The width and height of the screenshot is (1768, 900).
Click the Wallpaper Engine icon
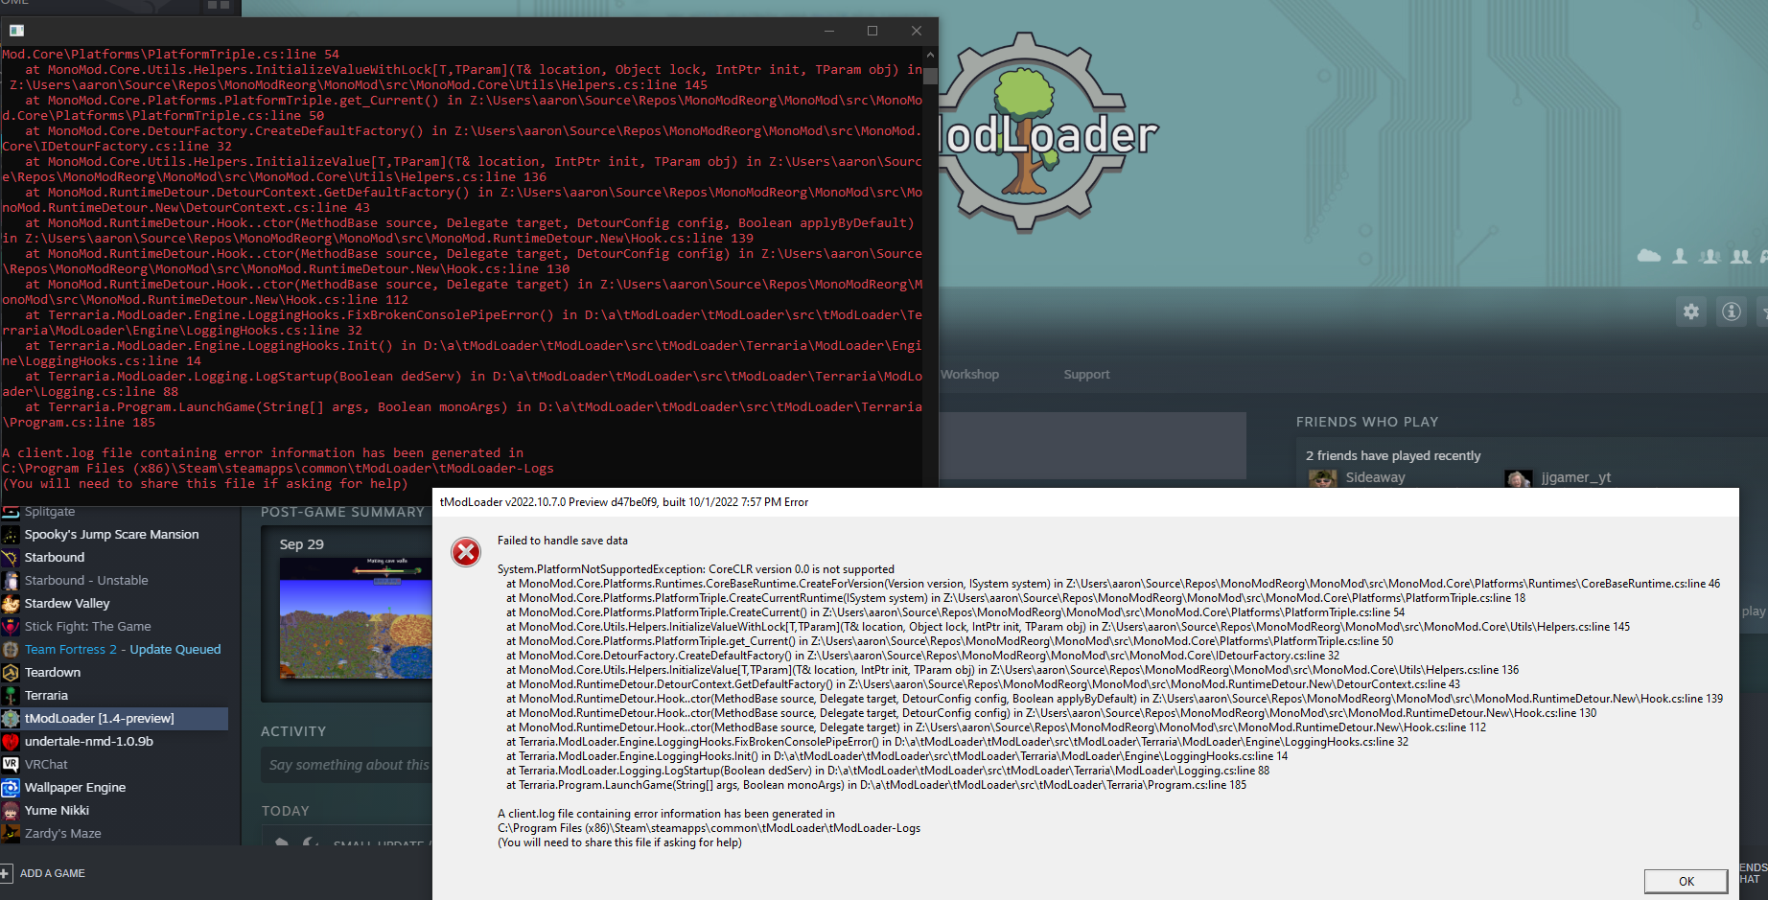point(11,788)
